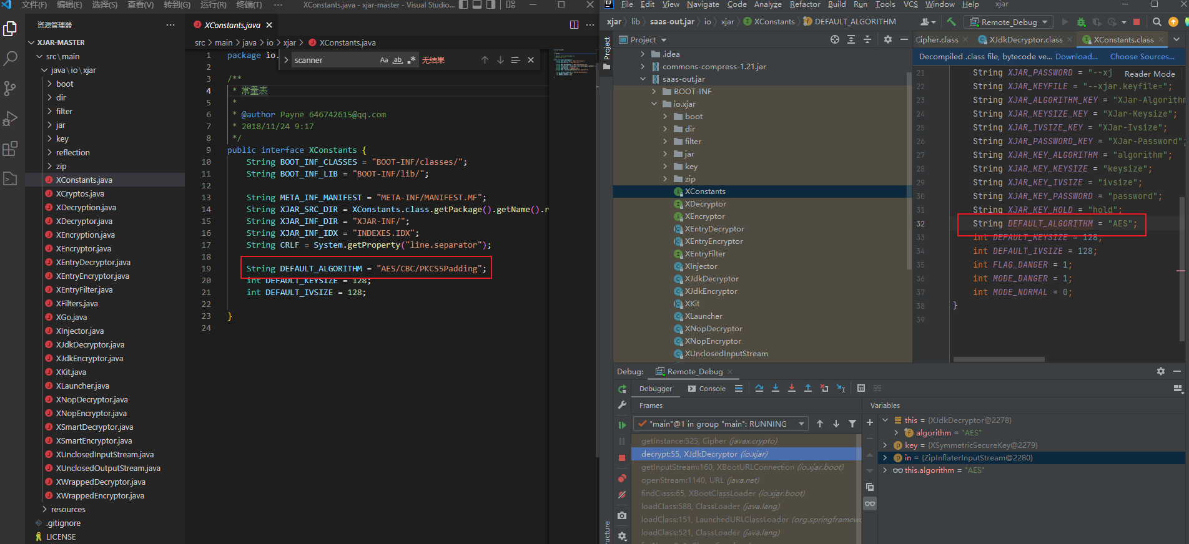Switch to the XJdkDecryptor.class editor tab
Viewport: 1189px width, 544px height.
pos(1025,39)
